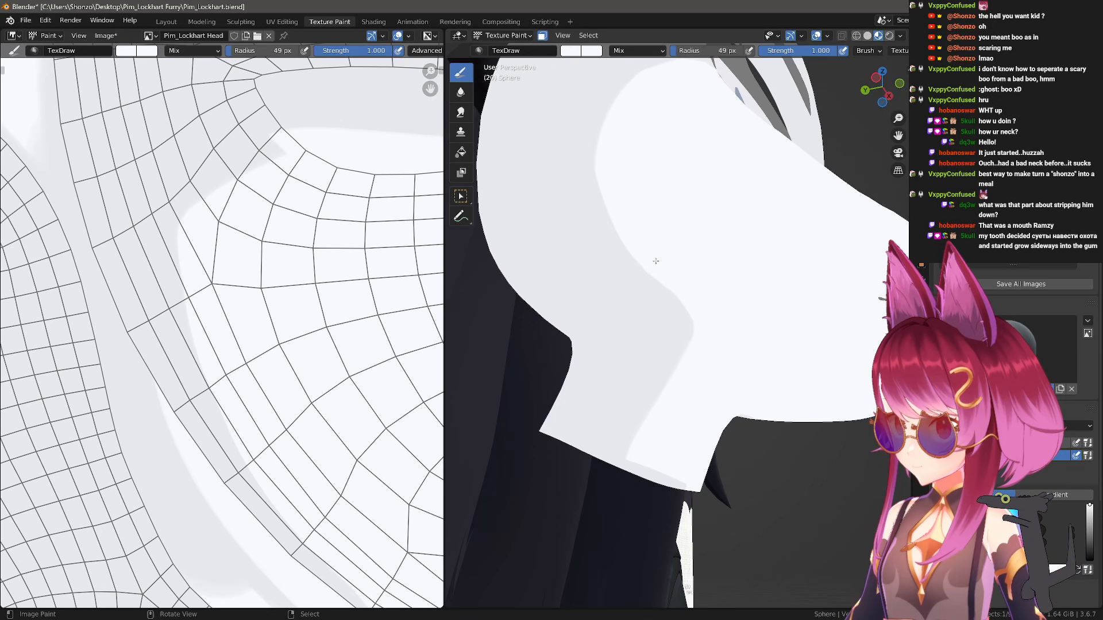Click the TexDraw brush thumbnail in 3D viewport header
Screen dimensions: 1103x620
479,51
